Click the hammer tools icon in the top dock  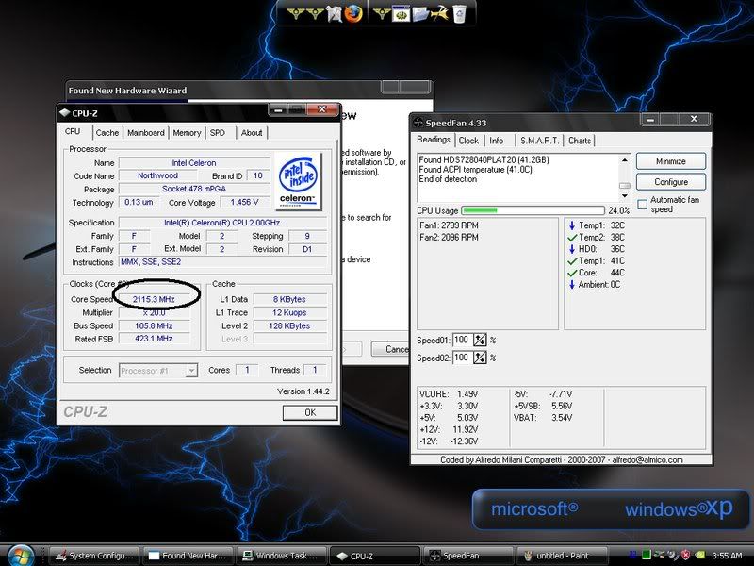click(437, 13)
